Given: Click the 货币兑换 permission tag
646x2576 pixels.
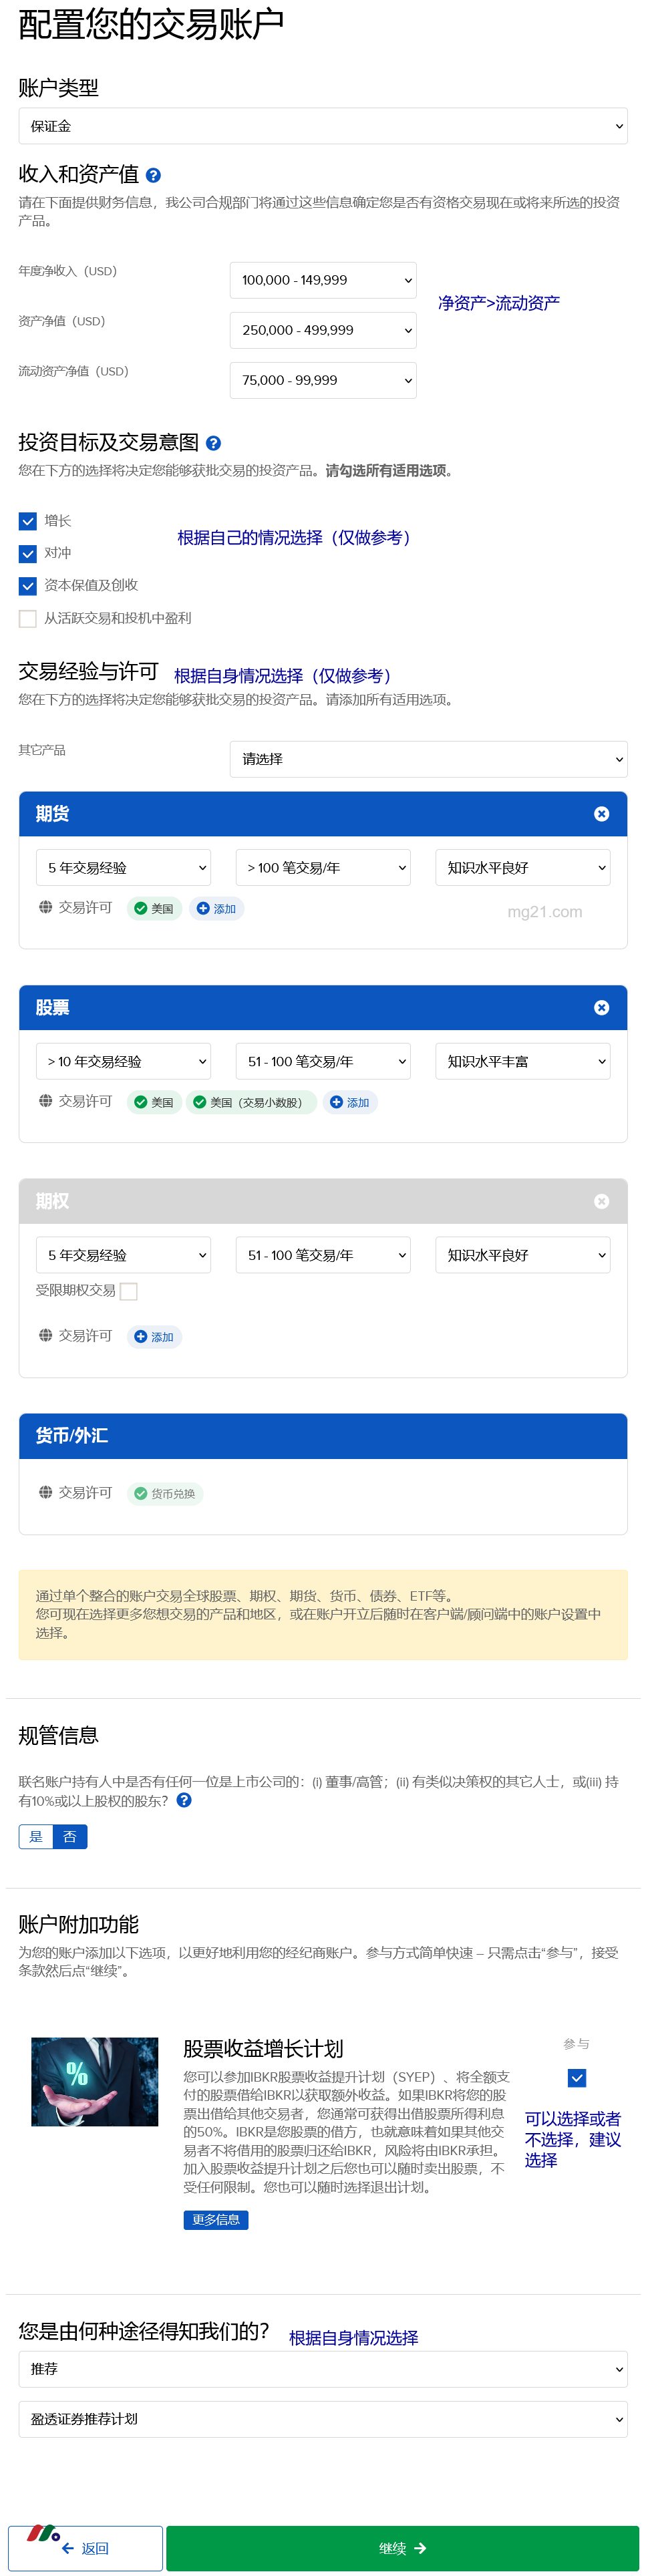Looking at the screenshot, I should click(165, 1494).
